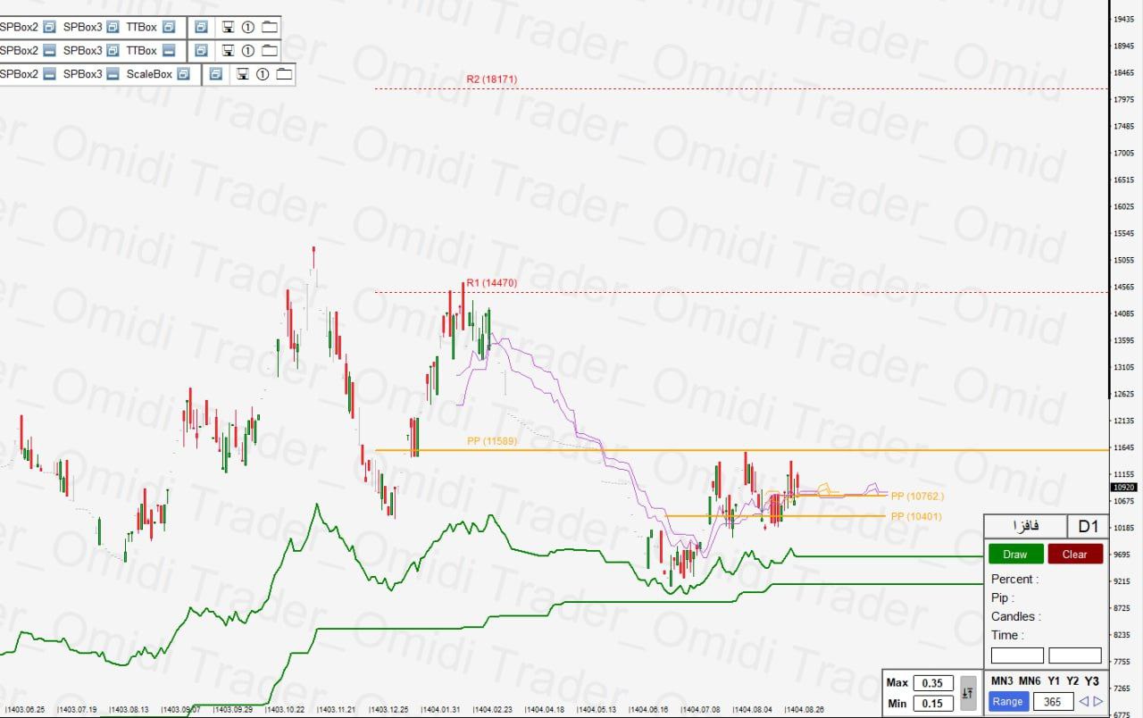The image size is (1143, 718).
Task: Toggle the SPBox3 box in the second row
Action: click(x=113, y=51)
